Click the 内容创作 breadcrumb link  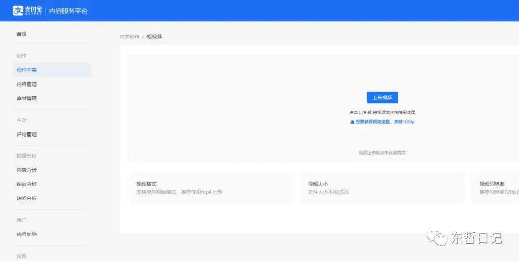129,37
